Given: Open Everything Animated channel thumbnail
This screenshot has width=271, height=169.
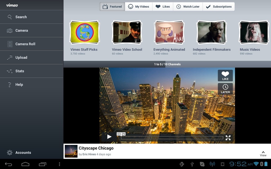Looking at the screenshot, I should pyautogui.click(x=169, y=32).
